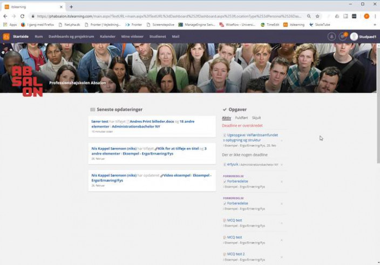Click the Studpæd1 profile avatar
This screenshot has width=380, height=265.
click(x=354, y=36)
